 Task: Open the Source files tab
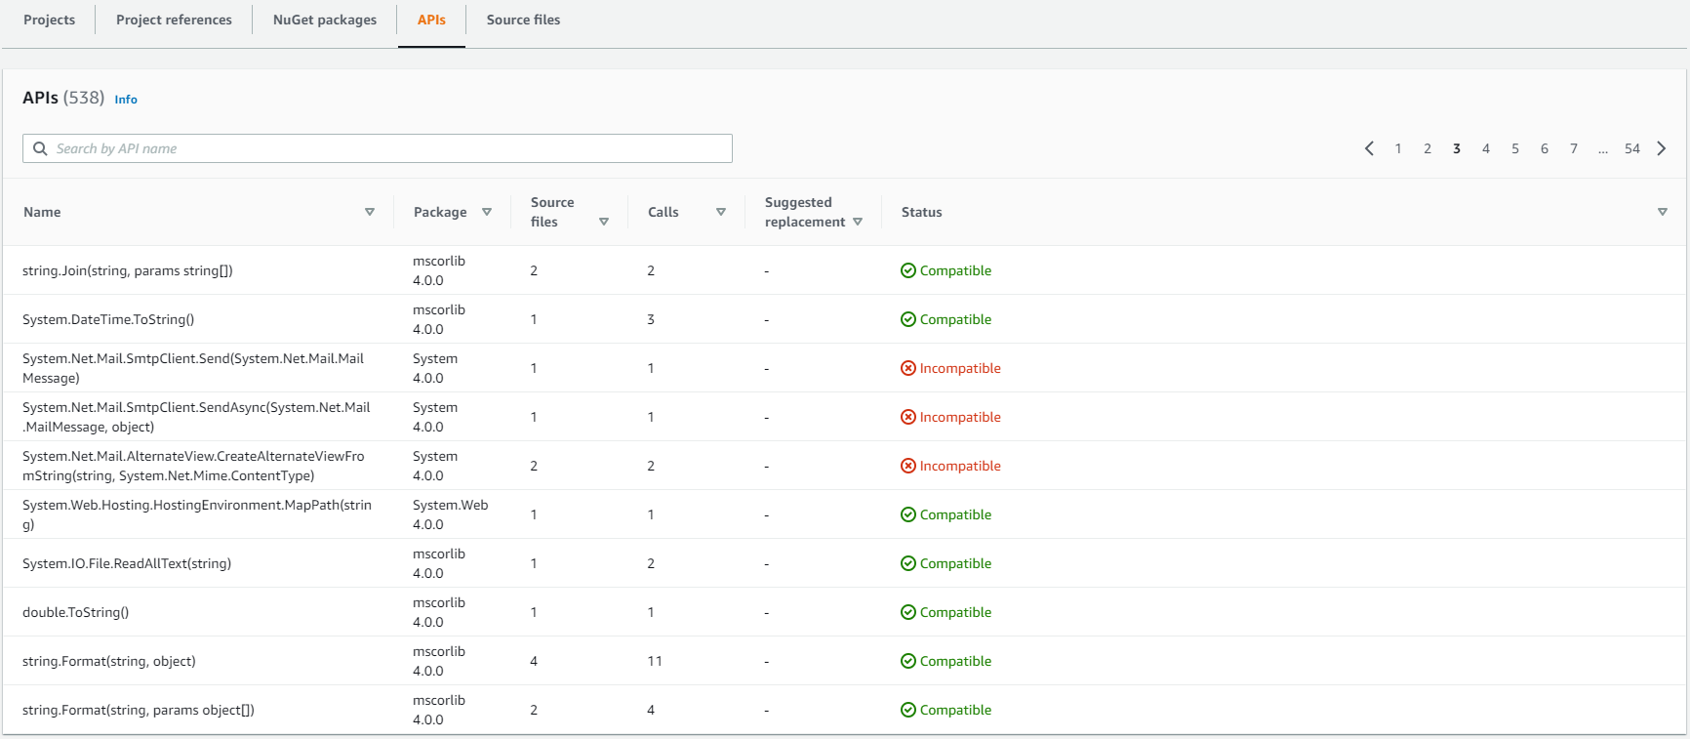[x=523, y=20]
